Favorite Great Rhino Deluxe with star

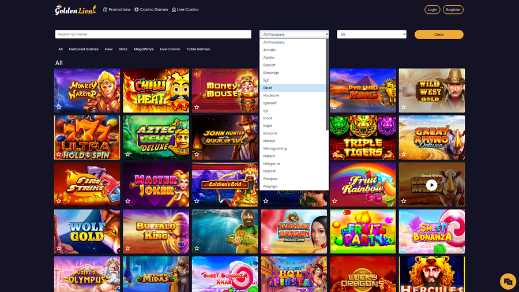404,154
